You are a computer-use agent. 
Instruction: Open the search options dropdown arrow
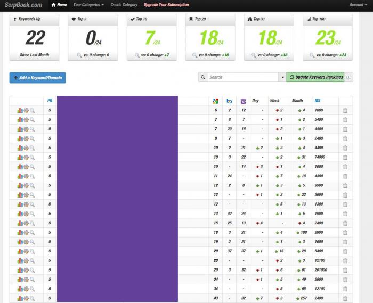[282, 77]
